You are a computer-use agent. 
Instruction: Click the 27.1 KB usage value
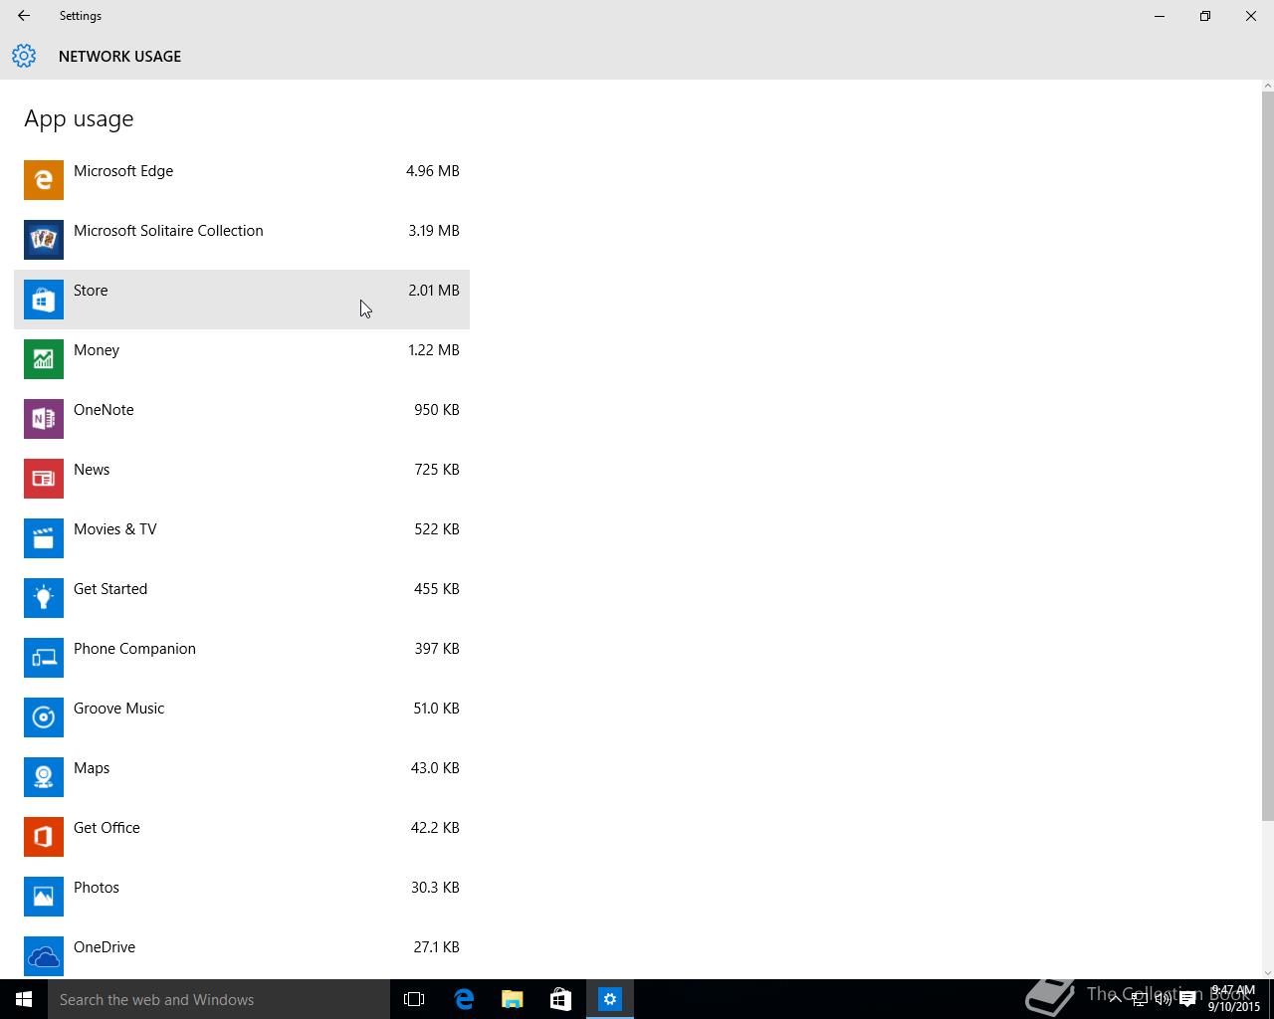click(x=436, y=947)
